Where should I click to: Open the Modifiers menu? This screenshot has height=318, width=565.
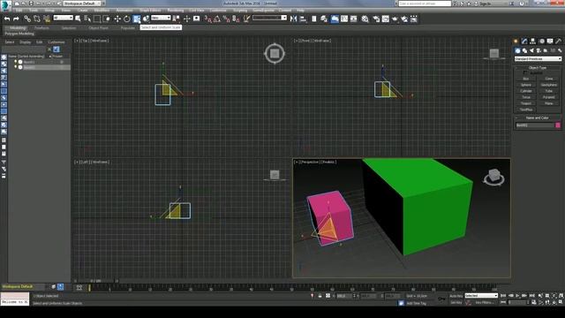pos(102,11)
